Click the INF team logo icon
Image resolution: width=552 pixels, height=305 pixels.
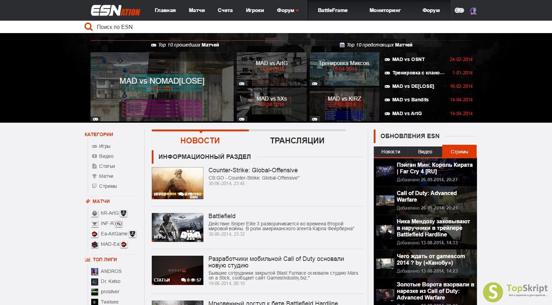[x=95, y=224]
